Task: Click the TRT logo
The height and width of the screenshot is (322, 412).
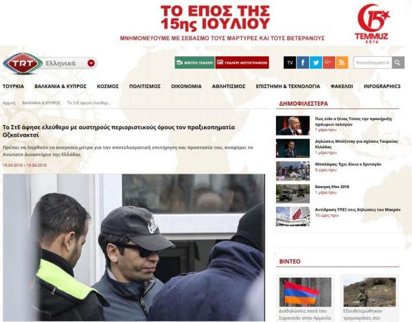Action: (x=23, y=63)
